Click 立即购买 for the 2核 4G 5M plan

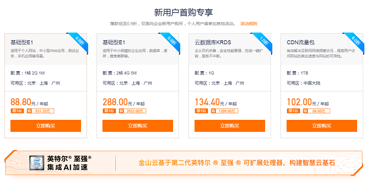tap(138, 126)
